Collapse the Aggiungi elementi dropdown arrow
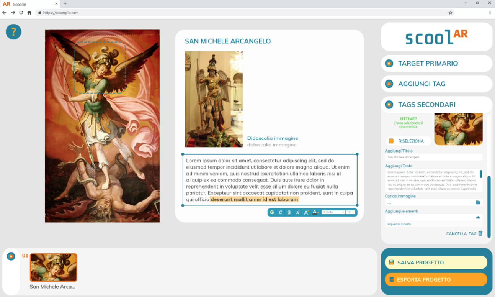 [478, 217]
